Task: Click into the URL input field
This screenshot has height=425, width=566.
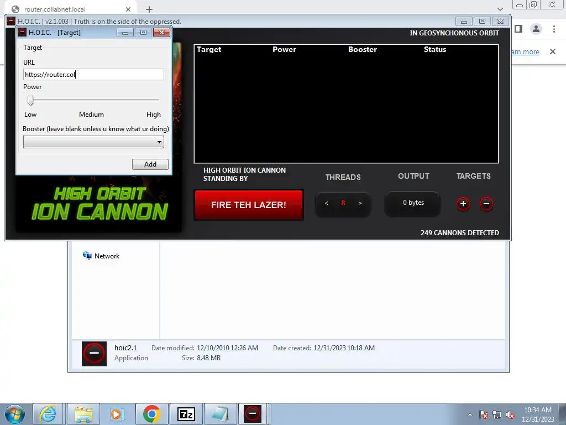Action: click(93, 75)
